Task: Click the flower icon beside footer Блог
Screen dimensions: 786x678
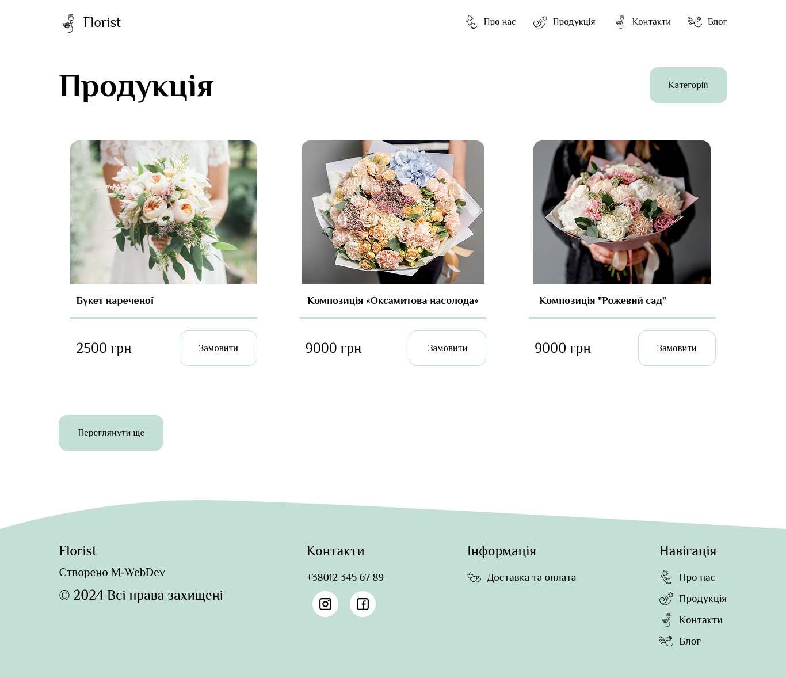Action: (x=666, y=641)
